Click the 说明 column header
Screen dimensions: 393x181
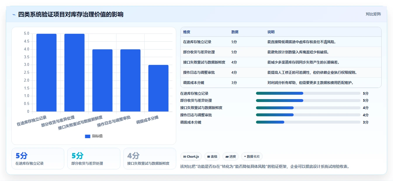pos(271,32)
